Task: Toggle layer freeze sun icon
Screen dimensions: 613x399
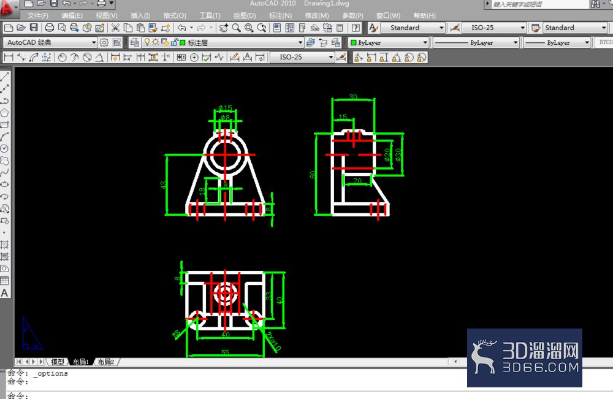Action: 156,42
